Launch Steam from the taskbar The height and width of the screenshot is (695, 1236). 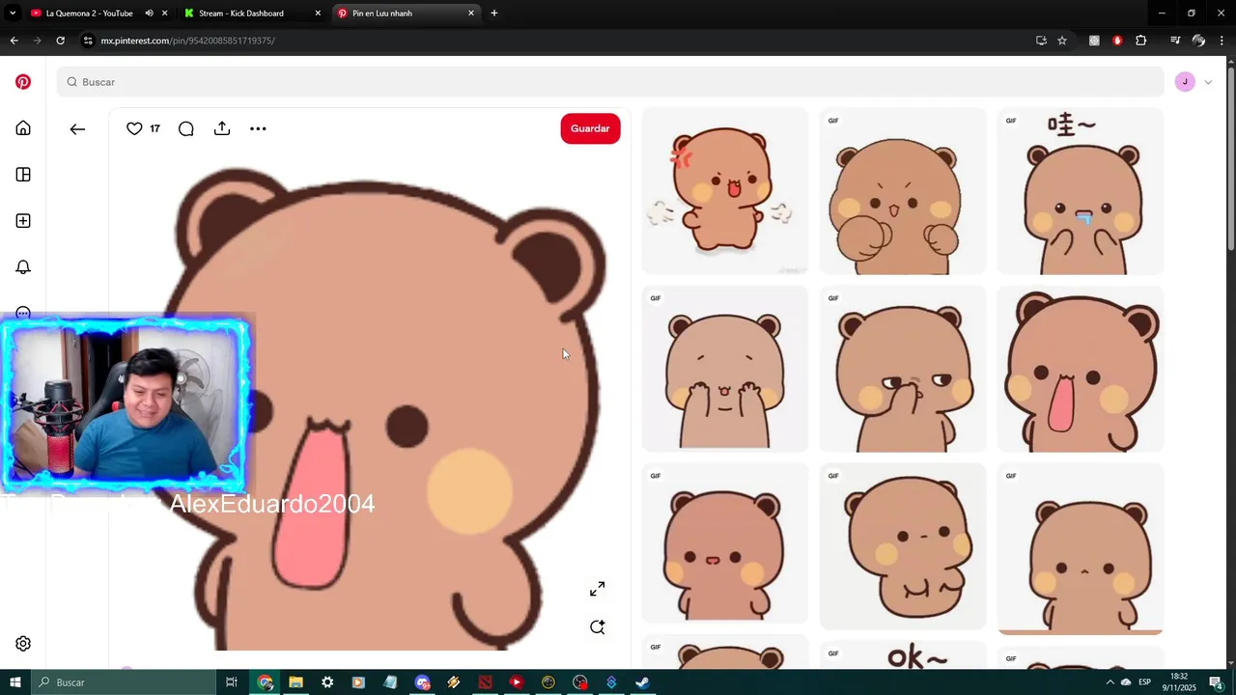point(642,682)
